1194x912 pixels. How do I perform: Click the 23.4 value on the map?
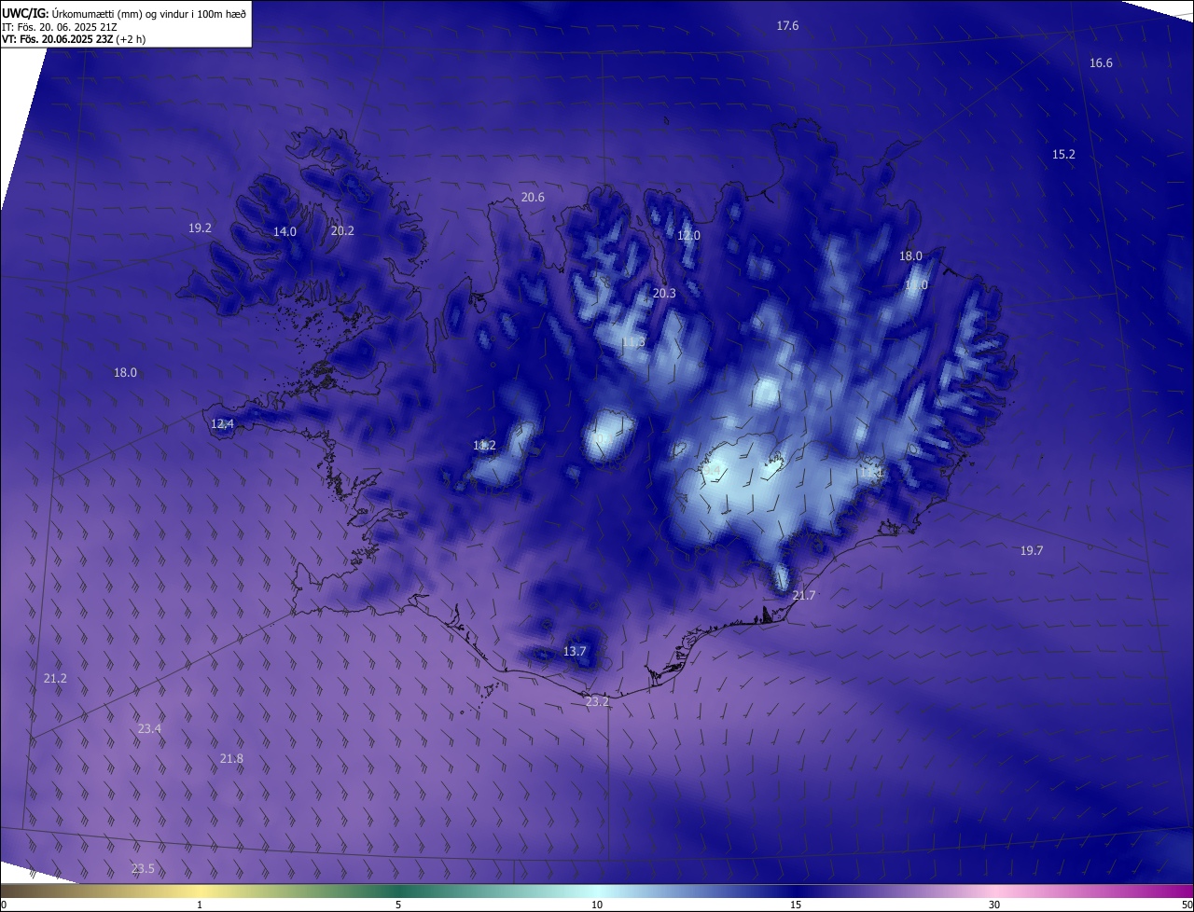(149, 729)
